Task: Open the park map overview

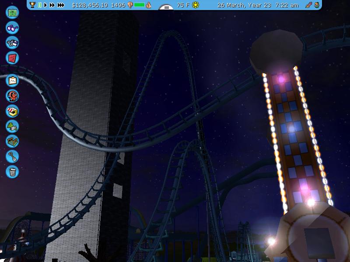Action: pyautogui.click(x=12, y=13)
